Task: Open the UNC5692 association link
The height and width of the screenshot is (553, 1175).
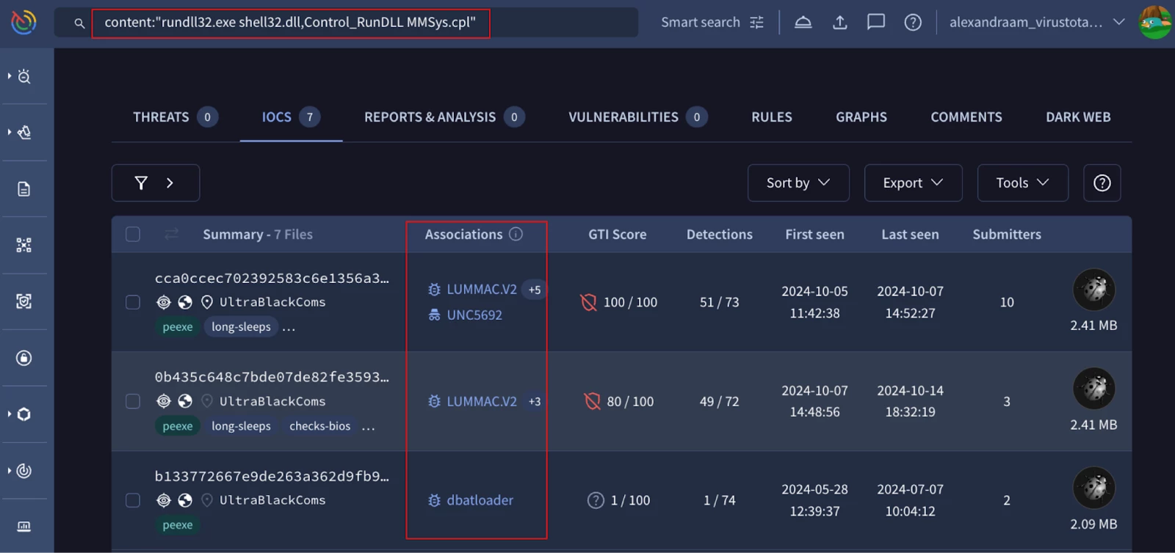Action: pyautogui.click(x=474, y=315)
